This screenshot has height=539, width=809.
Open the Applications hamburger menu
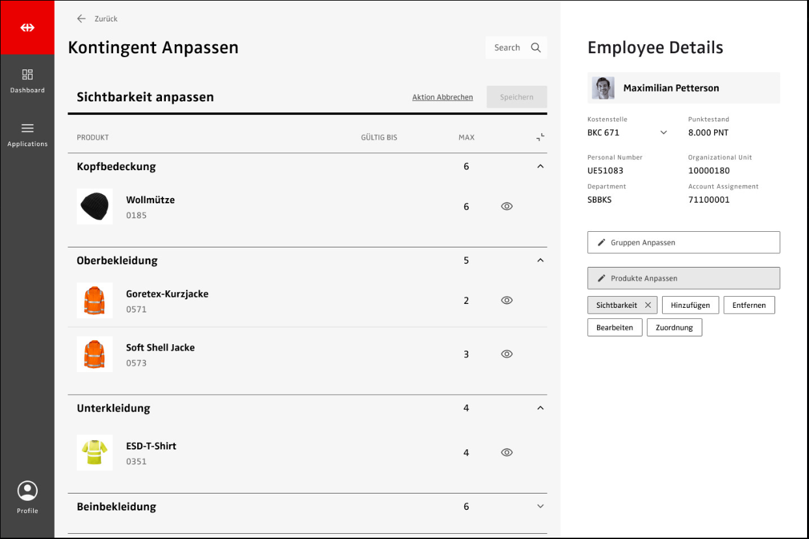[x=27, y=134]
